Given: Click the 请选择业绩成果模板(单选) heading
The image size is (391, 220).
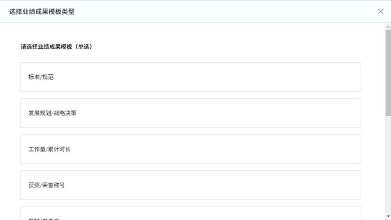Looking at the screenshot, I should coord(56,47).
